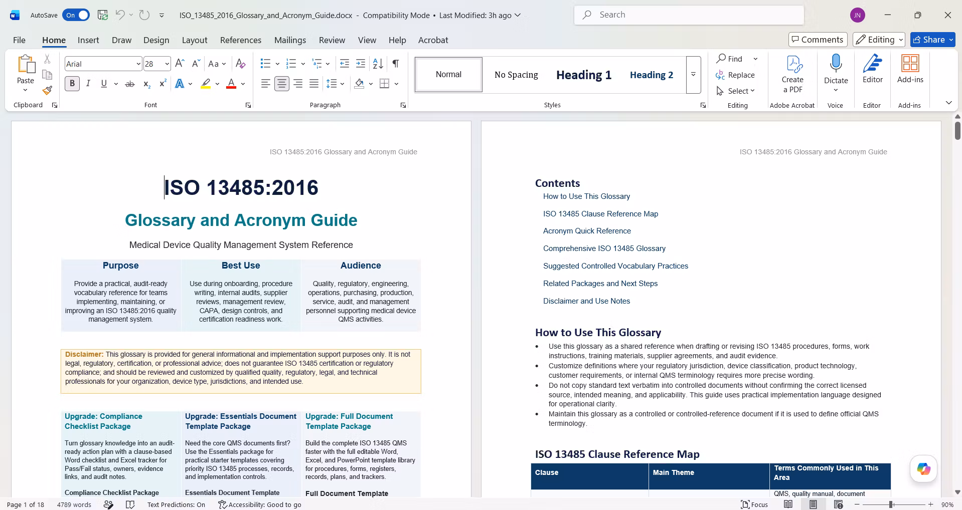This screenshot has height=510, width=962.
Task: Toggle Underline formatting
Action: click(x=104, y=84)
